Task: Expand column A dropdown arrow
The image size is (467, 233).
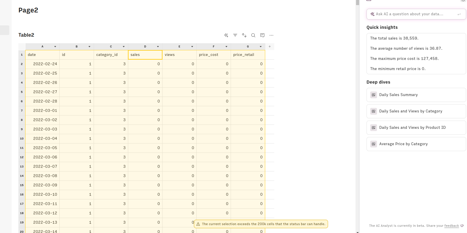Action: click(x=55, y=47)
